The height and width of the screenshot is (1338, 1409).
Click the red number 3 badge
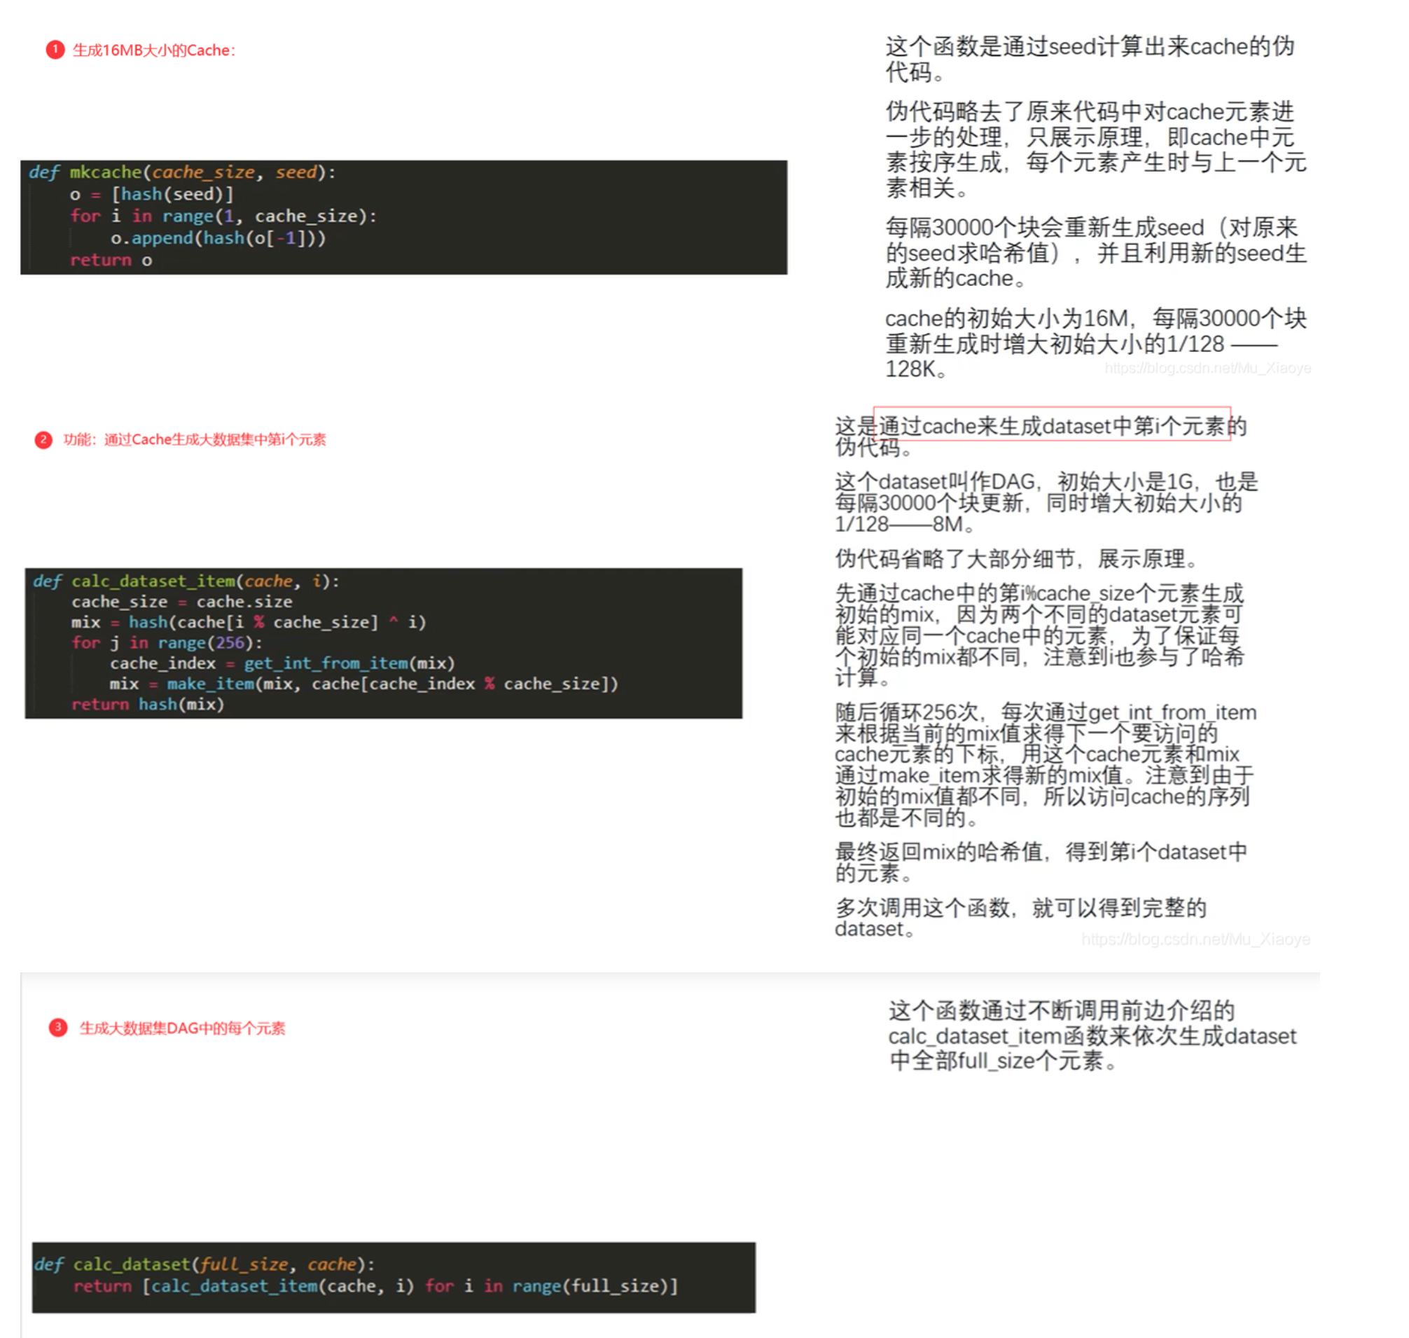(x=57, y=1028)
